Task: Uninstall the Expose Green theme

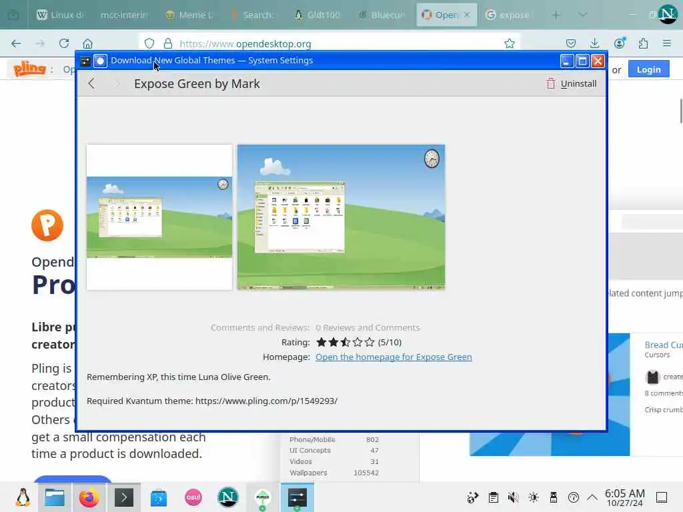Action: 571,83
